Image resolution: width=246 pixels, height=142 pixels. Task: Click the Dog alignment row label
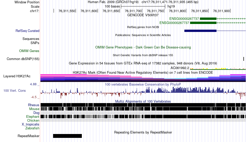37,113
